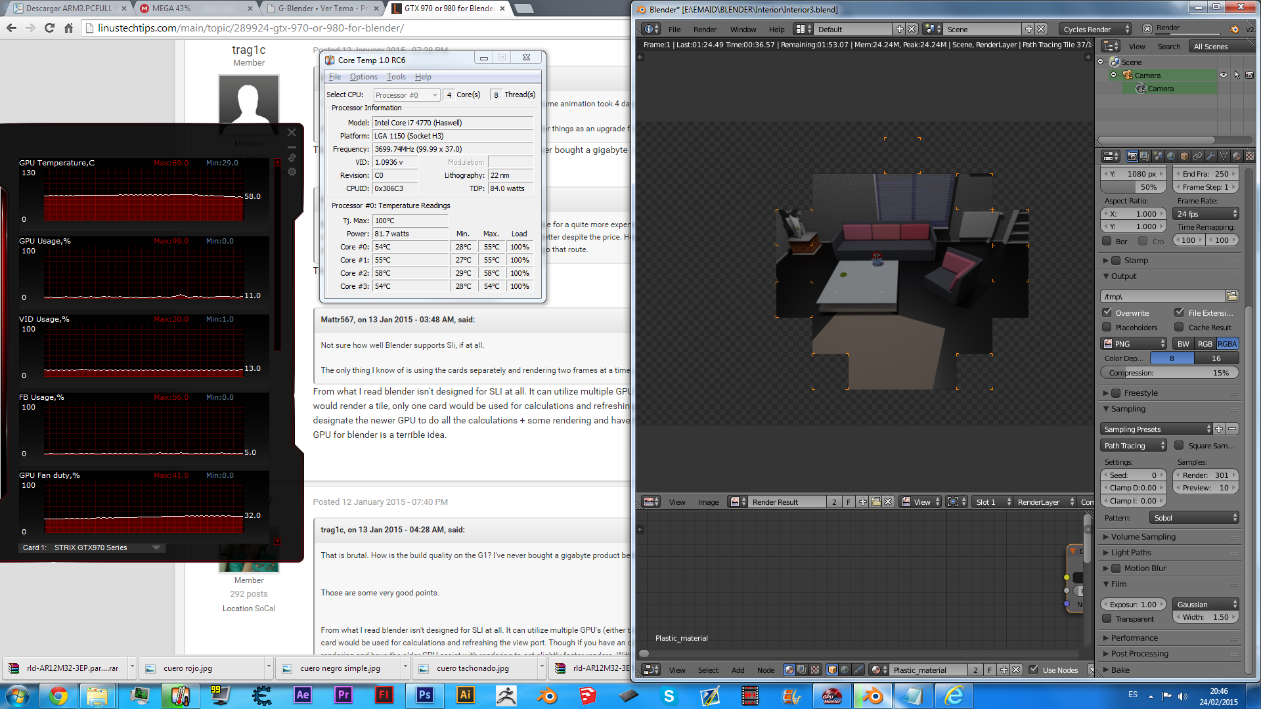Enable Border checkbox
The width and height of the screenshot is (1261, 709).
point(1107,241)
